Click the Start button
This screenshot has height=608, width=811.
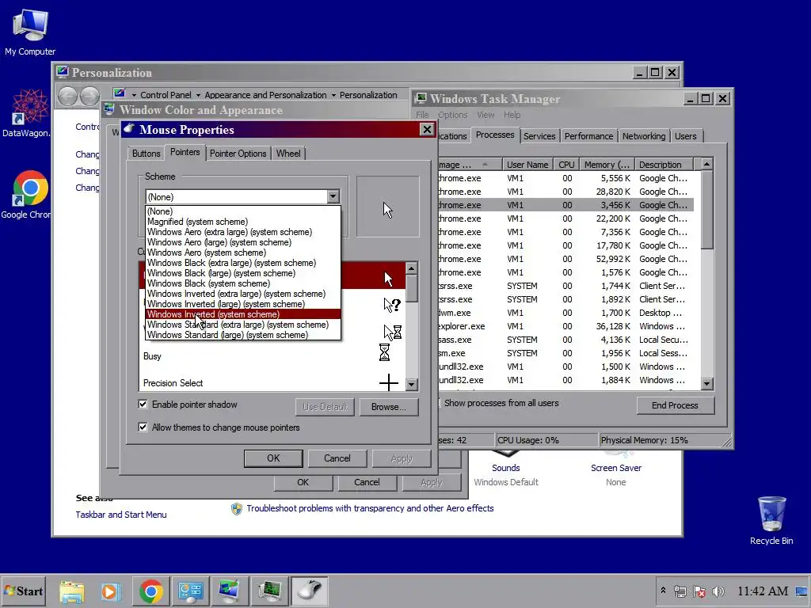point(23,591)
